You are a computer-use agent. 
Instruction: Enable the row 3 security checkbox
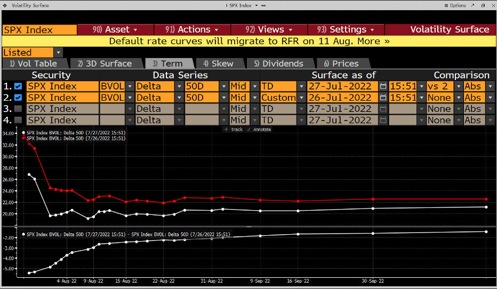tap(18, 109)
